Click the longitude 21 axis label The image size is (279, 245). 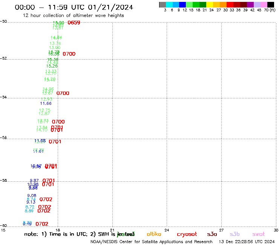112,230
